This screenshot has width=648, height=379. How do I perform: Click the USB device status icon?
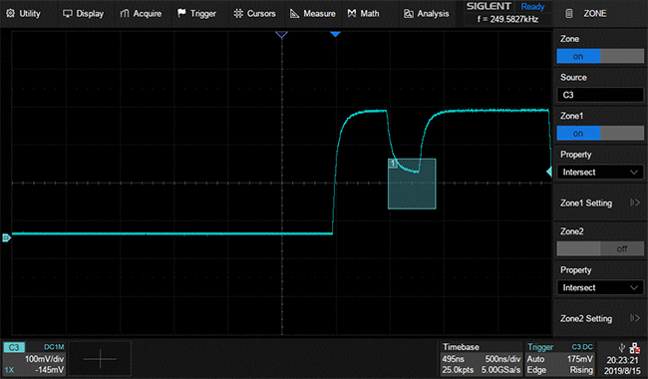coord(621,348)
